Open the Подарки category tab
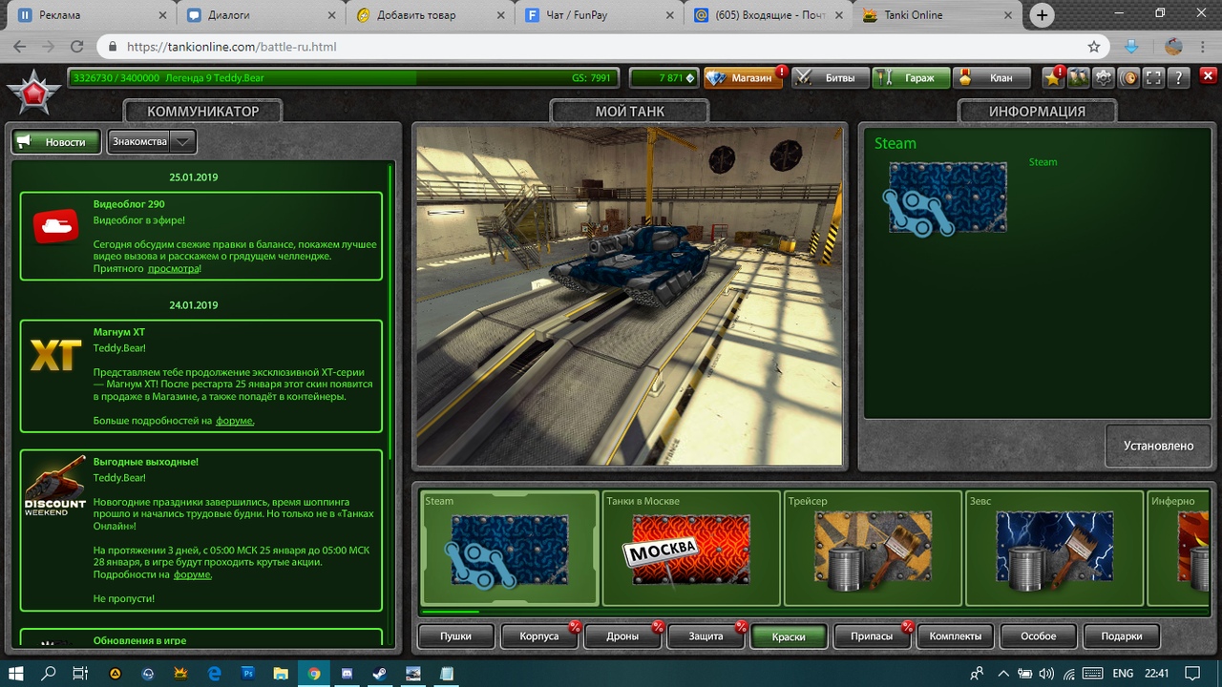The image size is (1222, 687). [1122, 636]
